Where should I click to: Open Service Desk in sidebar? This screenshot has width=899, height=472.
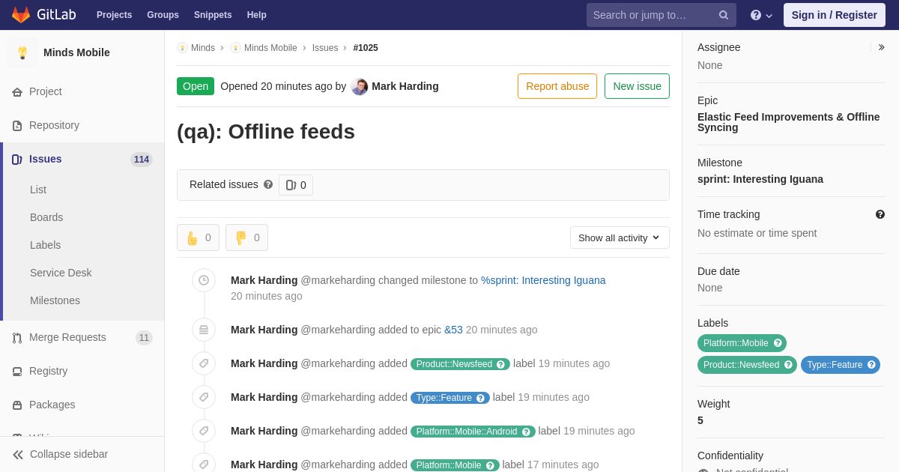coord(61,273)
